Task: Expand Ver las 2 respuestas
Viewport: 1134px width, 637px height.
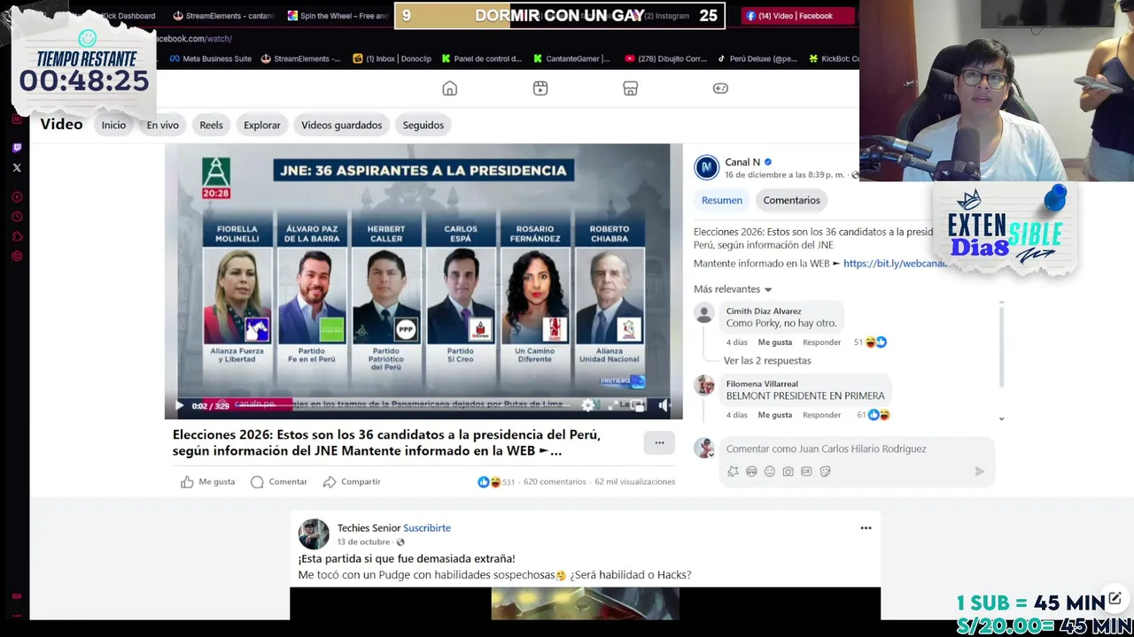Action: [x=767, y=361]
